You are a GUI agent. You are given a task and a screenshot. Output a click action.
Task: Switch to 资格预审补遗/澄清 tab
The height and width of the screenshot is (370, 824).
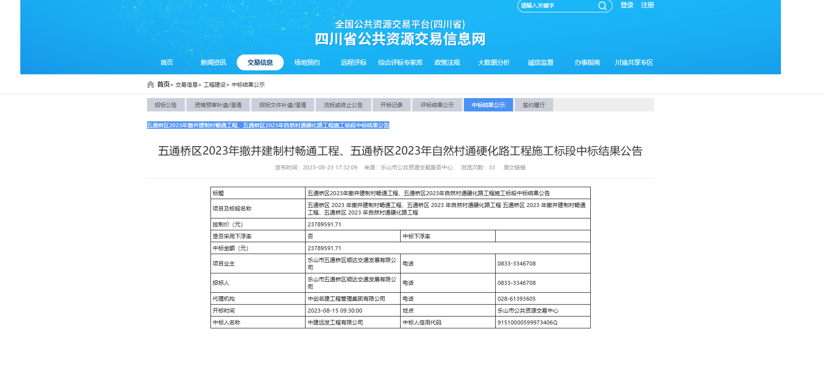point(218,105)
